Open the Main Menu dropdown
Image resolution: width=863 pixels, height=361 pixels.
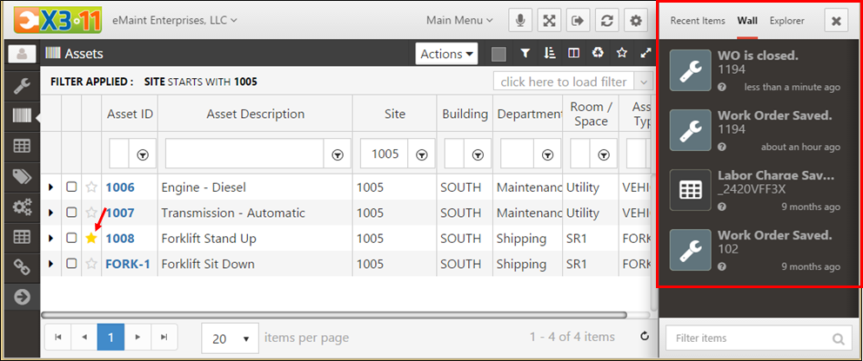tap(459, 20)
